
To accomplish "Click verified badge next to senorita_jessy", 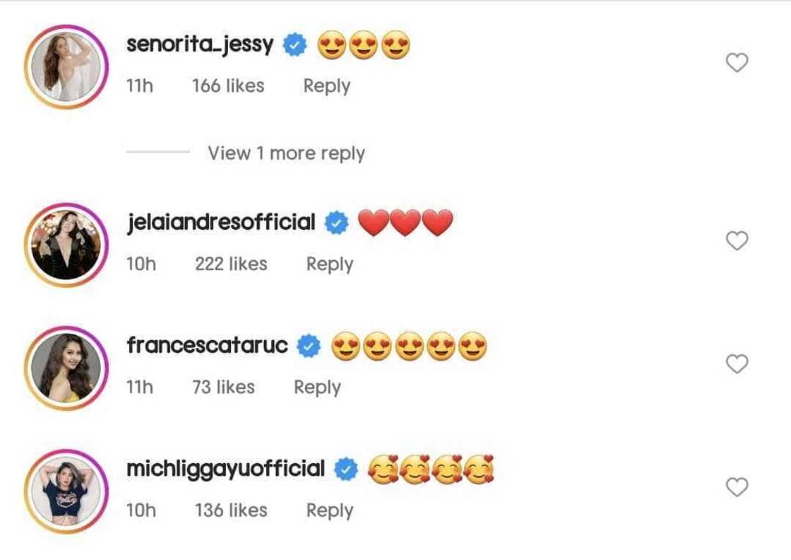I will click(295, 46).
